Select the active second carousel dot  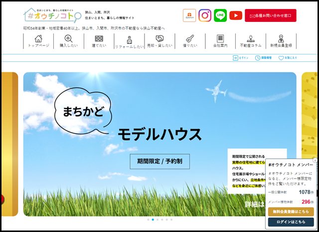[153, 220]
